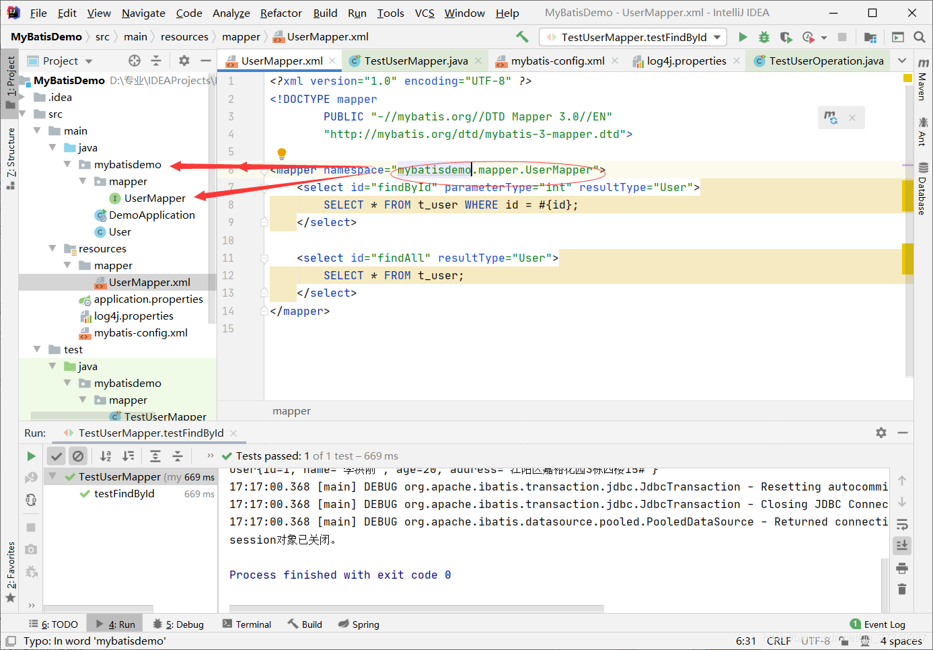Load Maven changes floating icon

pyautogui.click(x=831, y=118)
